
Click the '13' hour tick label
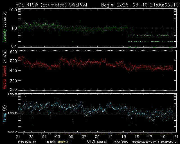(x=124, y=137)
